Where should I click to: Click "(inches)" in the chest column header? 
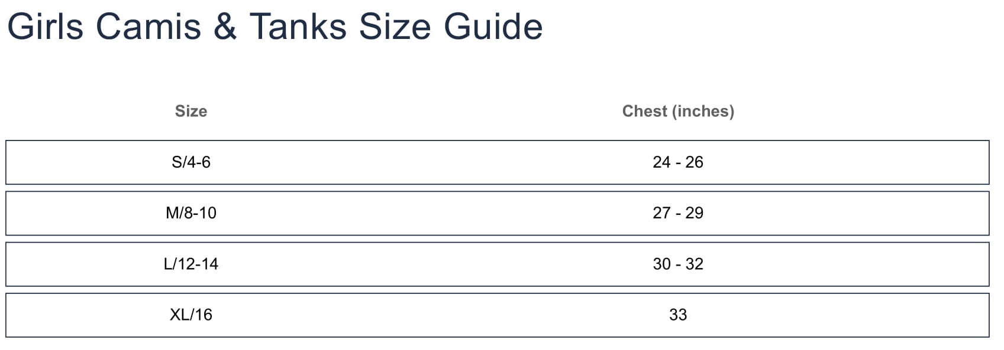point(703,111)
